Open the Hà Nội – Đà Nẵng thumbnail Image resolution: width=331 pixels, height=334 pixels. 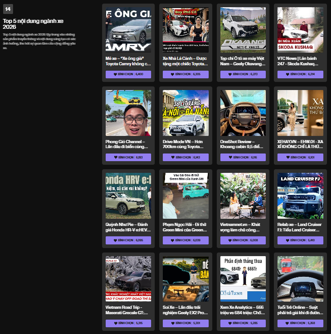[186, 113]
